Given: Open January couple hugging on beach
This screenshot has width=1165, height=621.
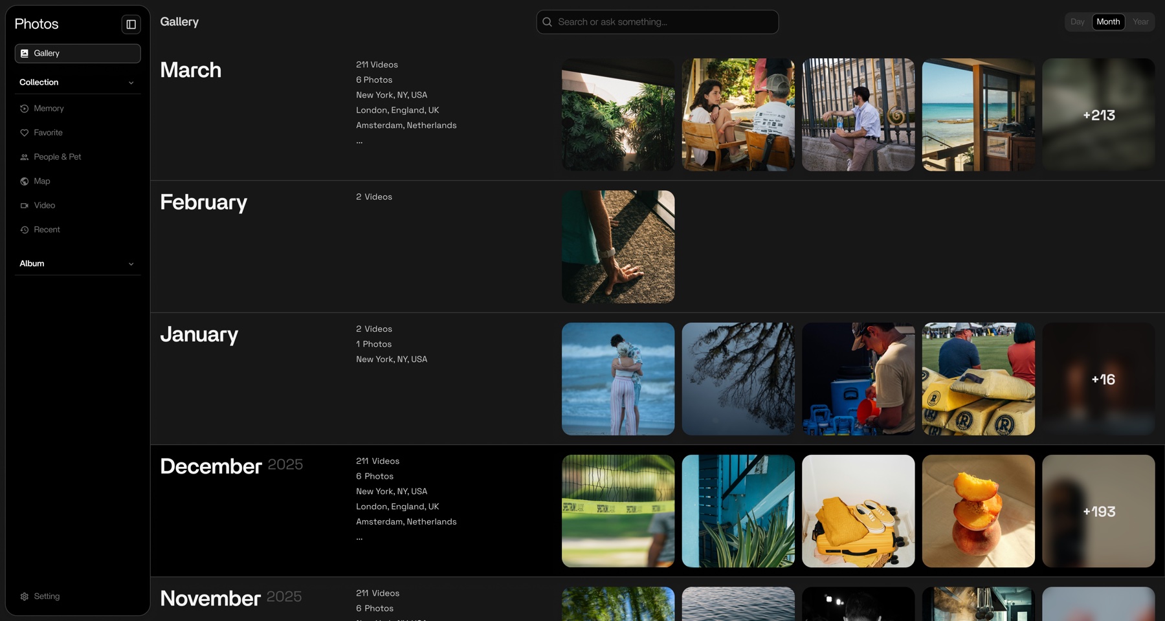Looking at the screenshot, I should [618, 379].
